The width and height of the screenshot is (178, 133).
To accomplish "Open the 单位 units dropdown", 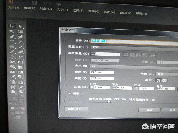I will click(167, 74).
